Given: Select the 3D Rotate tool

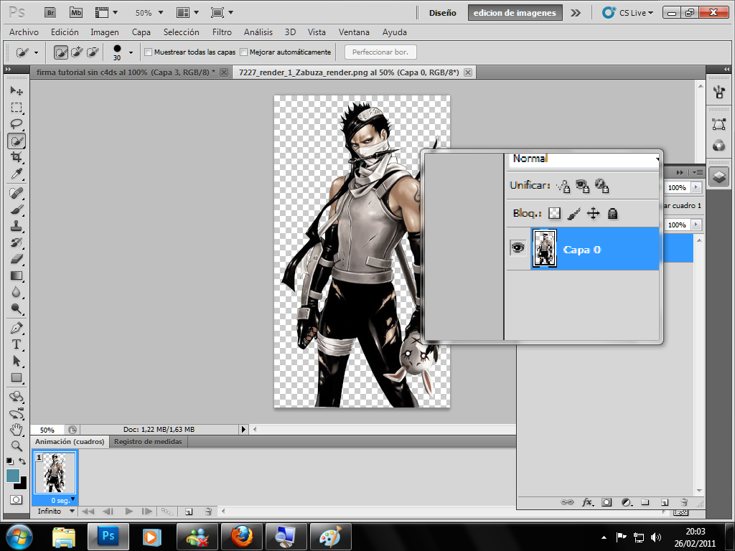Looking at the screenshot, I should (17, 397).
